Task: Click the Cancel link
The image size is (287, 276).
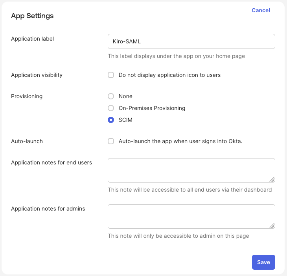Action: point(261,10)
